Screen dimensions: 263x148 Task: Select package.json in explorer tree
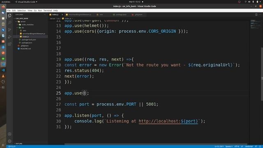27,43
